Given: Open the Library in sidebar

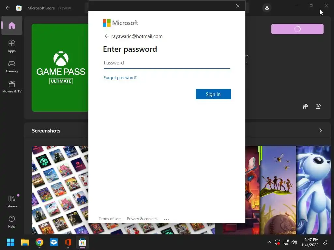Looking at the screenshot, I should coord(12,201).
